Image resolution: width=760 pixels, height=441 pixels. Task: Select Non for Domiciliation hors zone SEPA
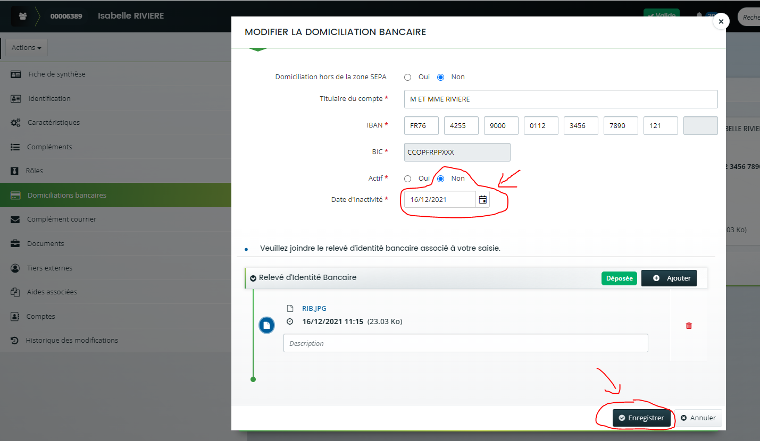click(440, 77)
